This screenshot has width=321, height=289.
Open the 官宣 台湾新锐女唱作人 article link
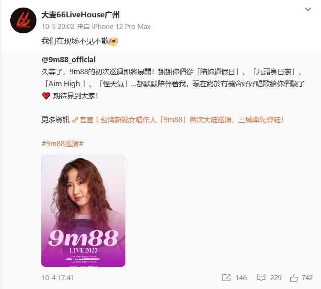[x=181, y=120]
